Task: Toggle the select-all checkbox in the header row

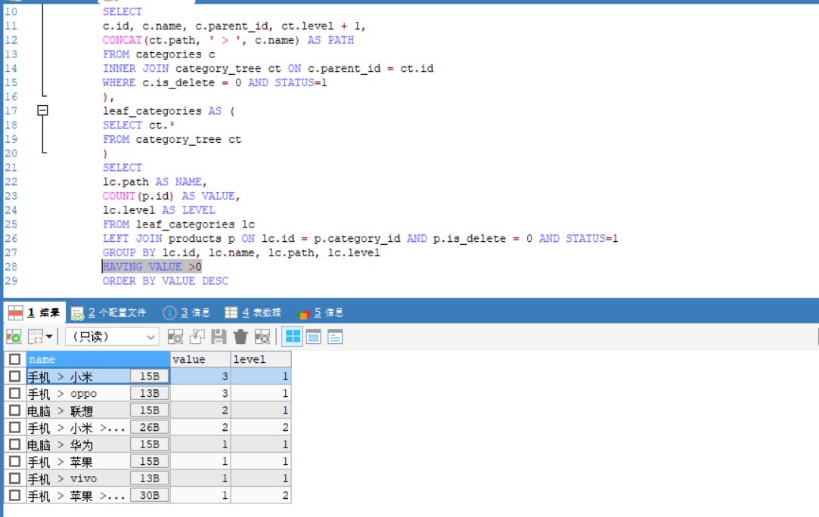Action: pyautogui.click(x=14, y=359)
